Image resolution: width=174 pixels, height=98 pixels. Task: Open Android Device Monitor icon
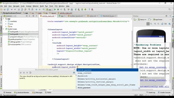[85, 10]
